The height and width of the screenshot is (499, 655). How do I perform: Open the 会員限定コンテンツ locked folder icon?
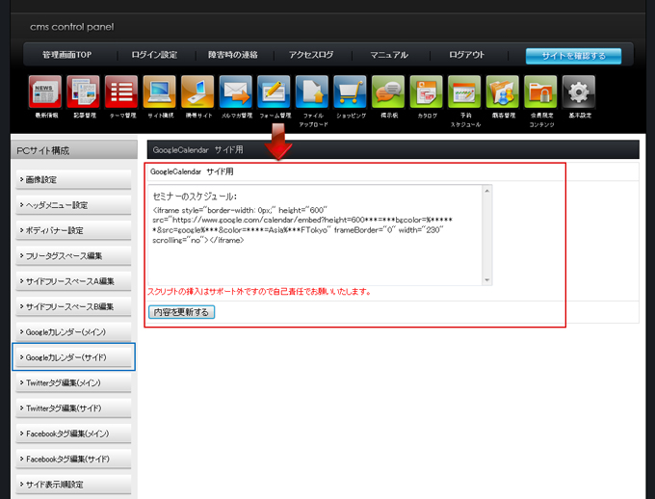[x=540, y=92]
